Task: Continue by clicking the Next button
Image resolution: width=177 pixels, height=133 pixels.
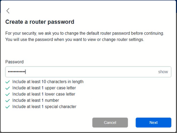Action: [x=153, y=122]
